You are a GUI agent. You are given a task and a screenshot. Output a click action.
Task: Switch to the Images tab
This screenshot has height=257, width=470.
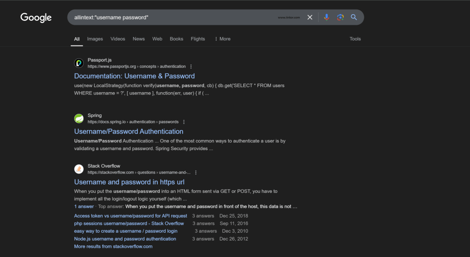(x=95, y=39)
